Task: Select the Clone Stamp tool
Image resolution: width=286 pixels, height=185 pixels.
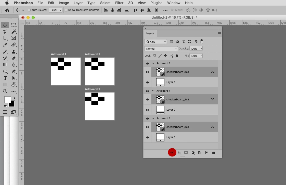Action: coord(14,51)
